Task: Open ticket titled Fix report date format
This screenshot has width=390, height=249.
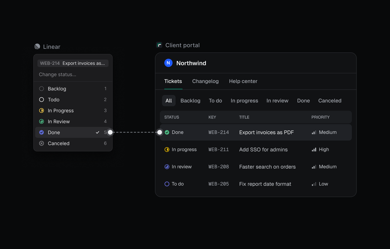Action: point(265,184)
